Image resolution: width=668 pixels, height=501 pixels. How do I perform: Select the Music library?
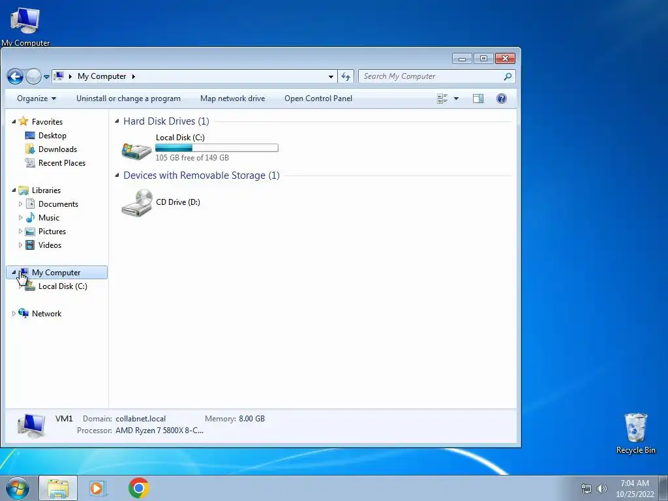pos(48,218)
